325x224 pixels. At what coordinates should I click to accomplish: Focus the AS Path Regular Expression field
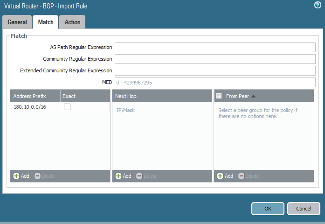(215, 47)
